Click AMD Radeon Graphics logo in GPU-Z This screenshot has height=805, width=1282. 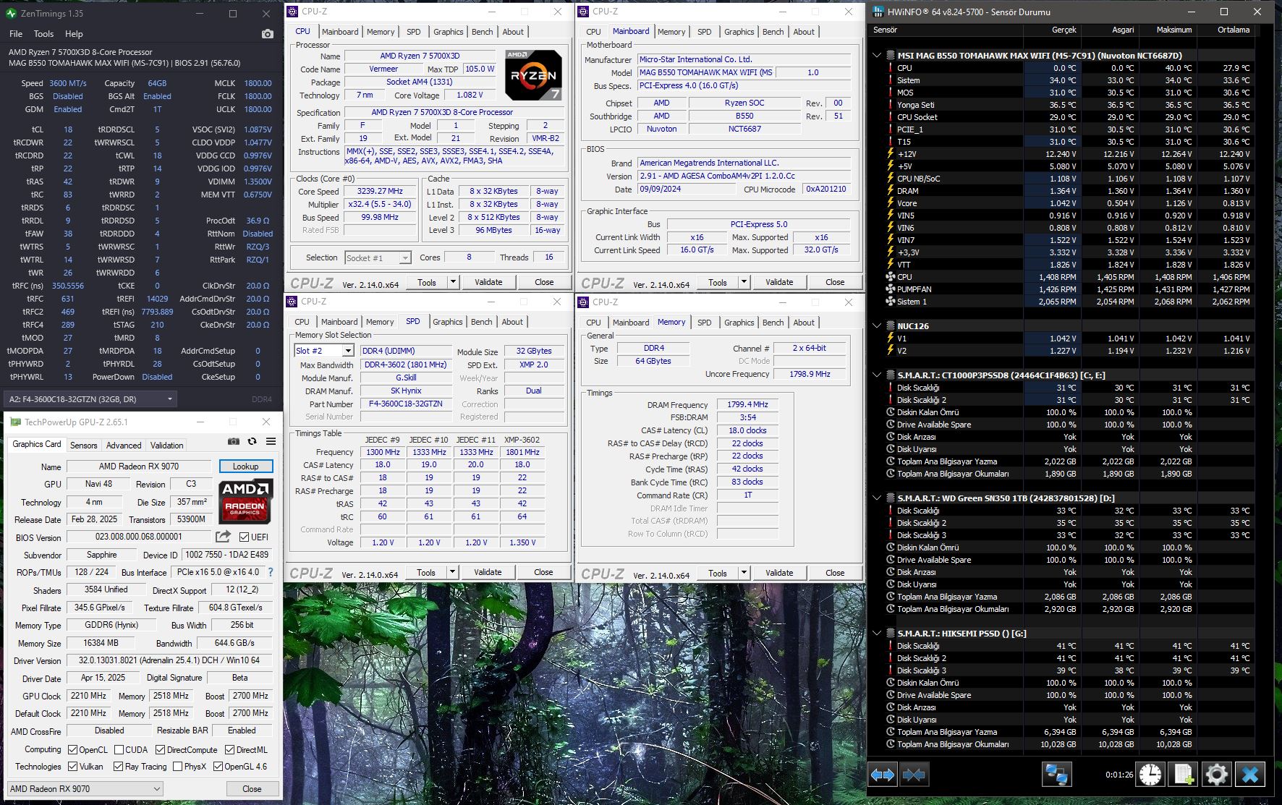[245, 501]
